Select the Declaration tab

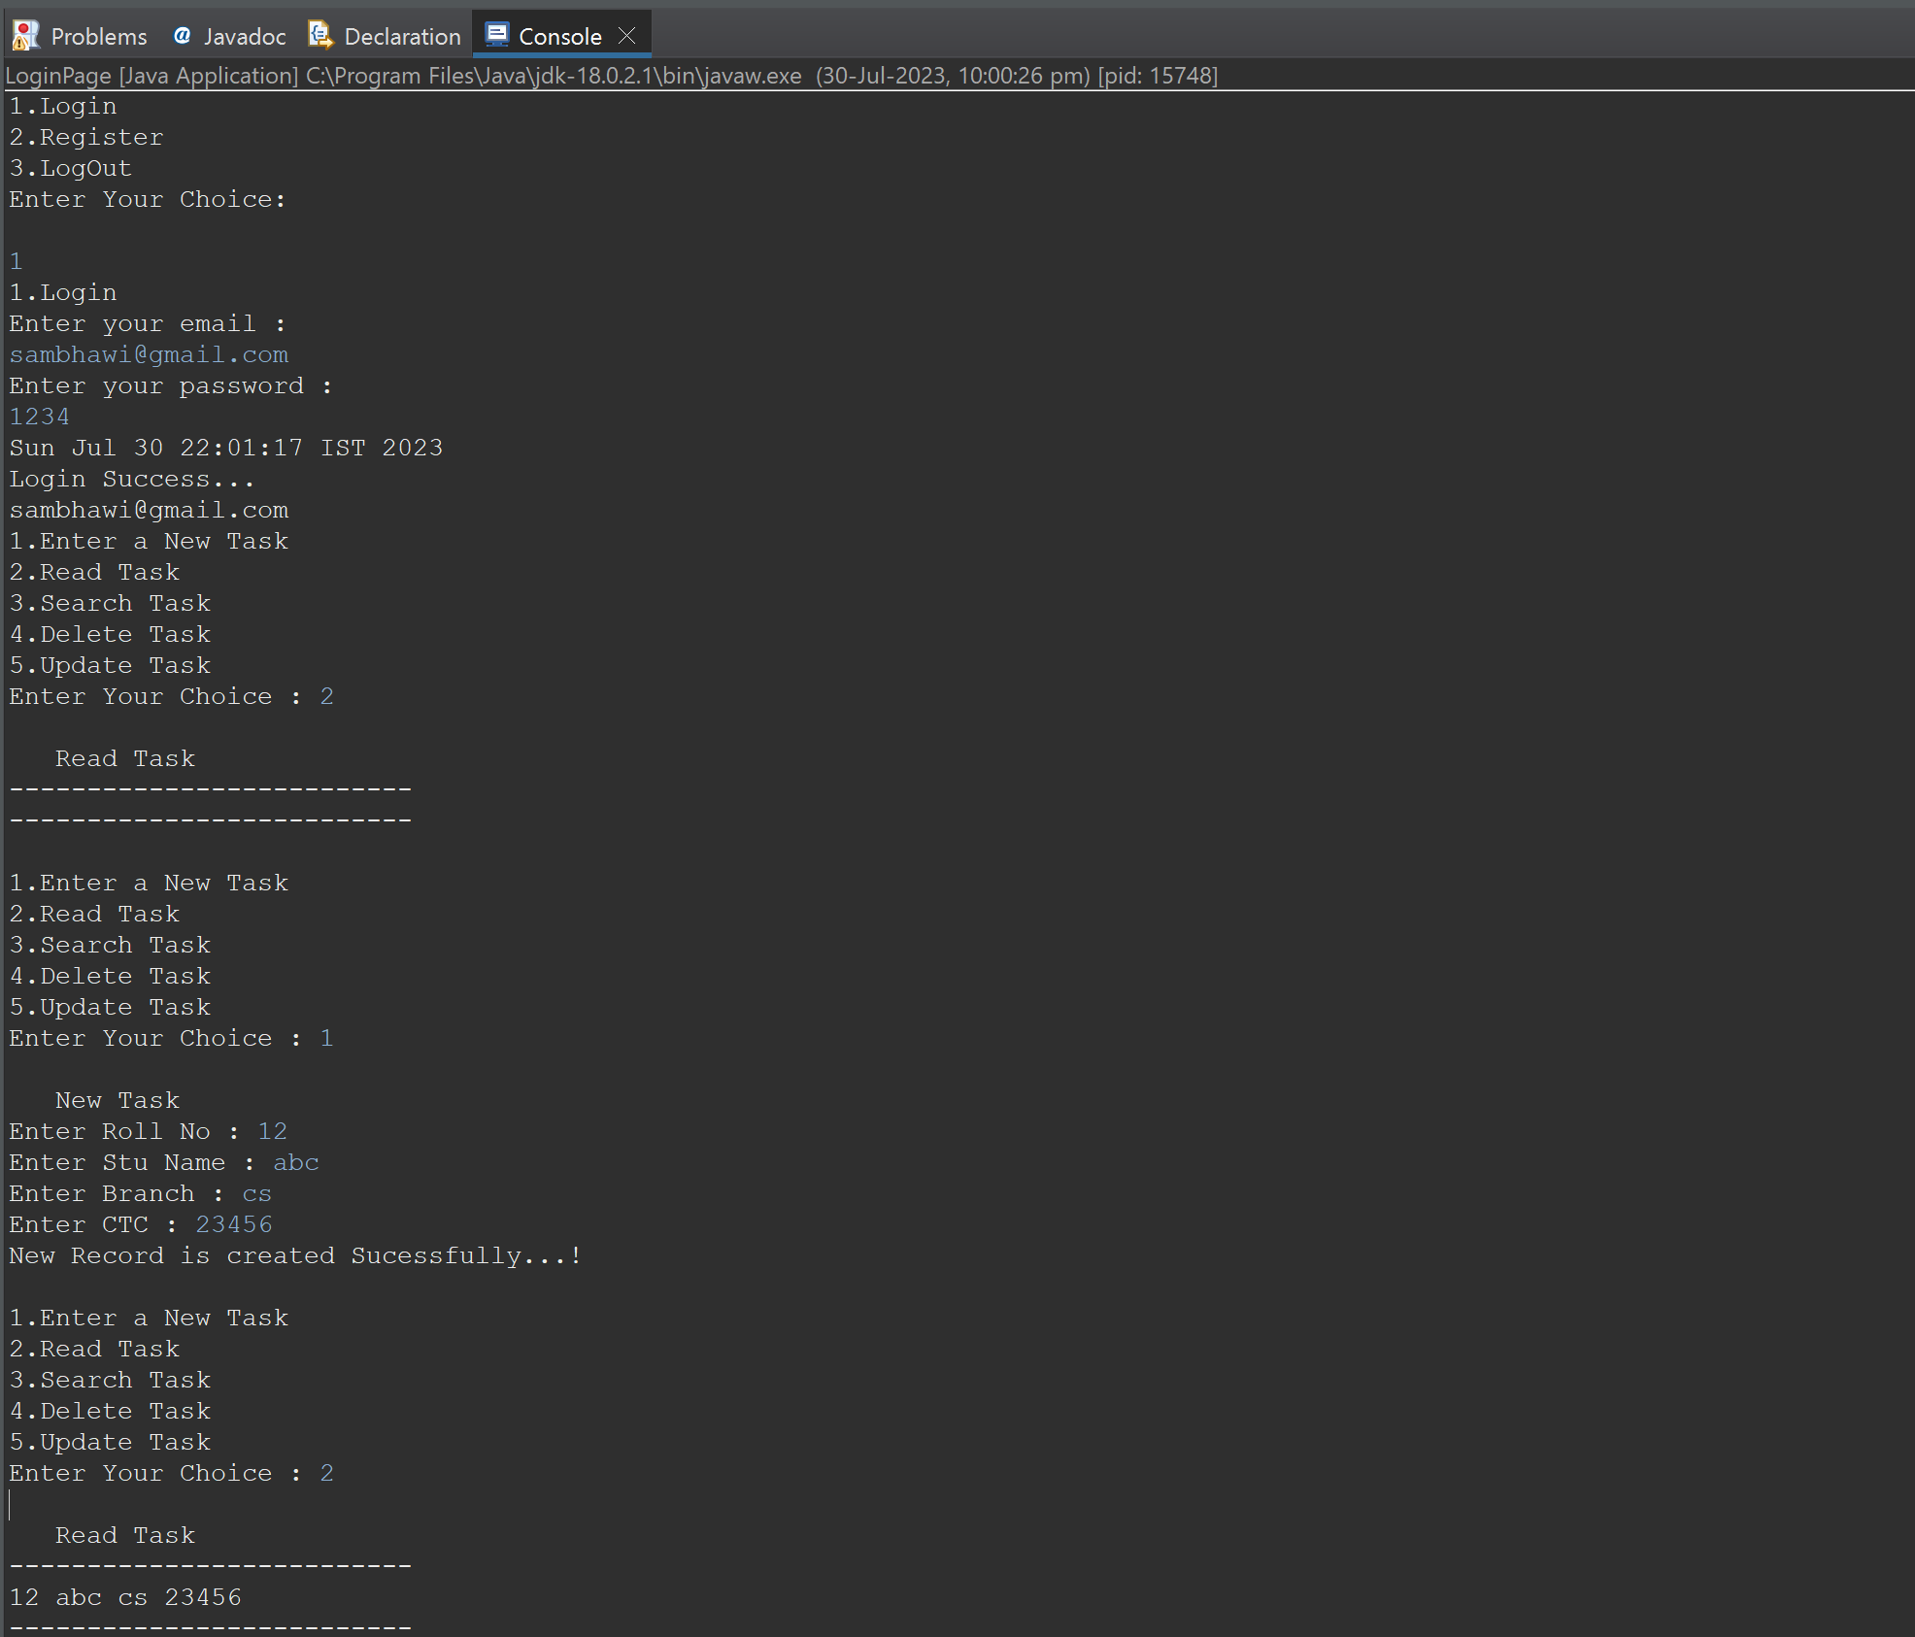402,37
